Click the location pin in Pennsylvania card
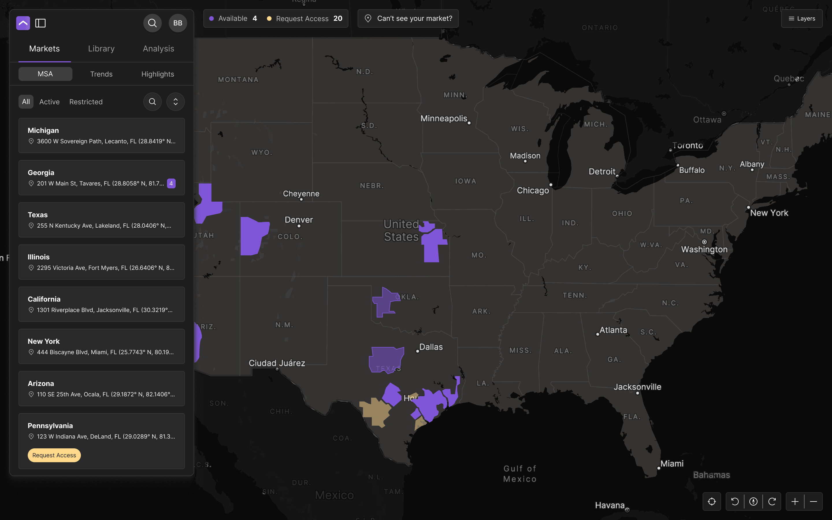The width and height of the screenshot is (832, 520). coord(31,437)
